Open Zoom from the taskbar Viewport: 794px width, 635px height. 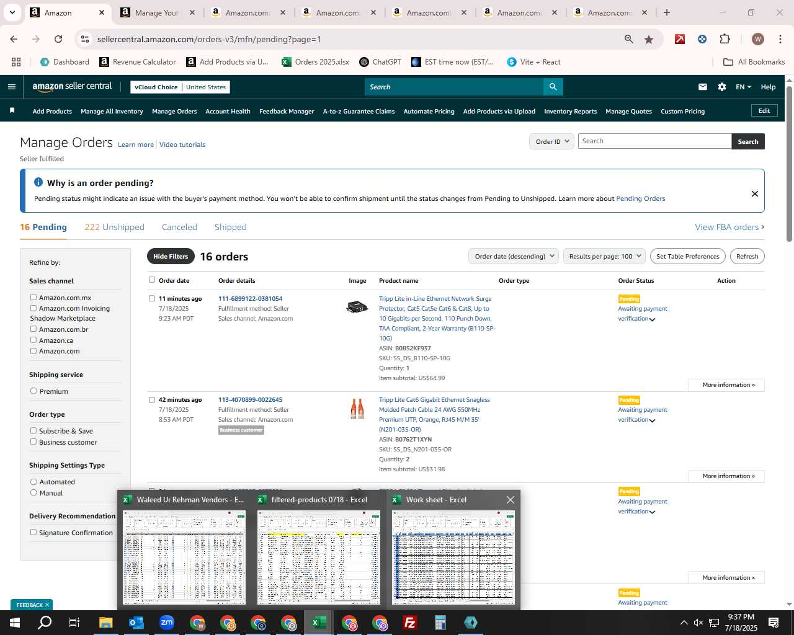[166, 623]
